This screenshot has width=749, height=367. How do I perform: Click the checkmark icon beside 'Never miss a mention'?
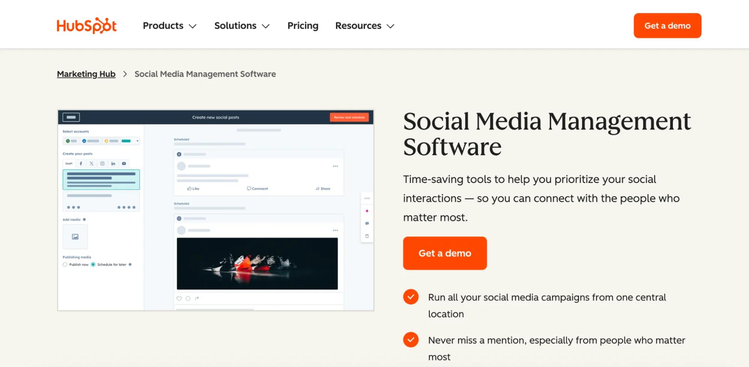(x=411, y=340)
